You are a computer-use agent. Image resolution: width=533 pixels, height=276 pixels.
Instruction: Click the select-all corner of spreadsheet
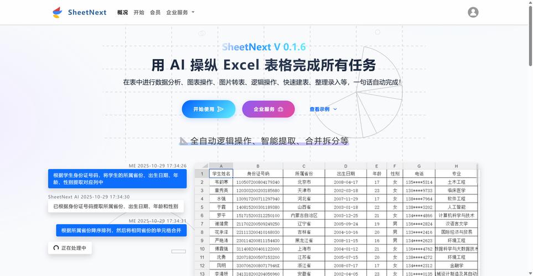tap(202, 166)
